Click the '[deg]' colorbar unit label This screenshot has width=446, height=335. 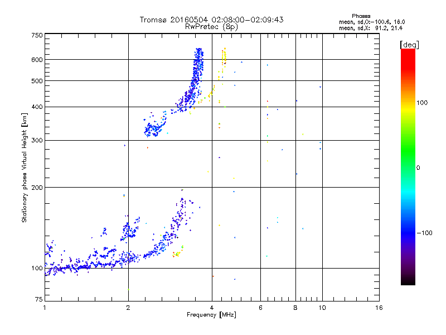(409, 45)
